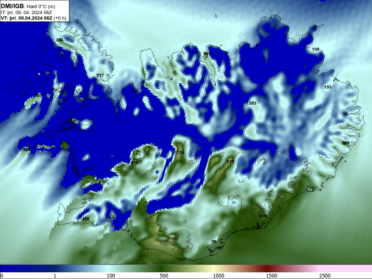This screenshot has width=372, height=279.
Task: Click the 18 value on the map
Action: point(345,114)
